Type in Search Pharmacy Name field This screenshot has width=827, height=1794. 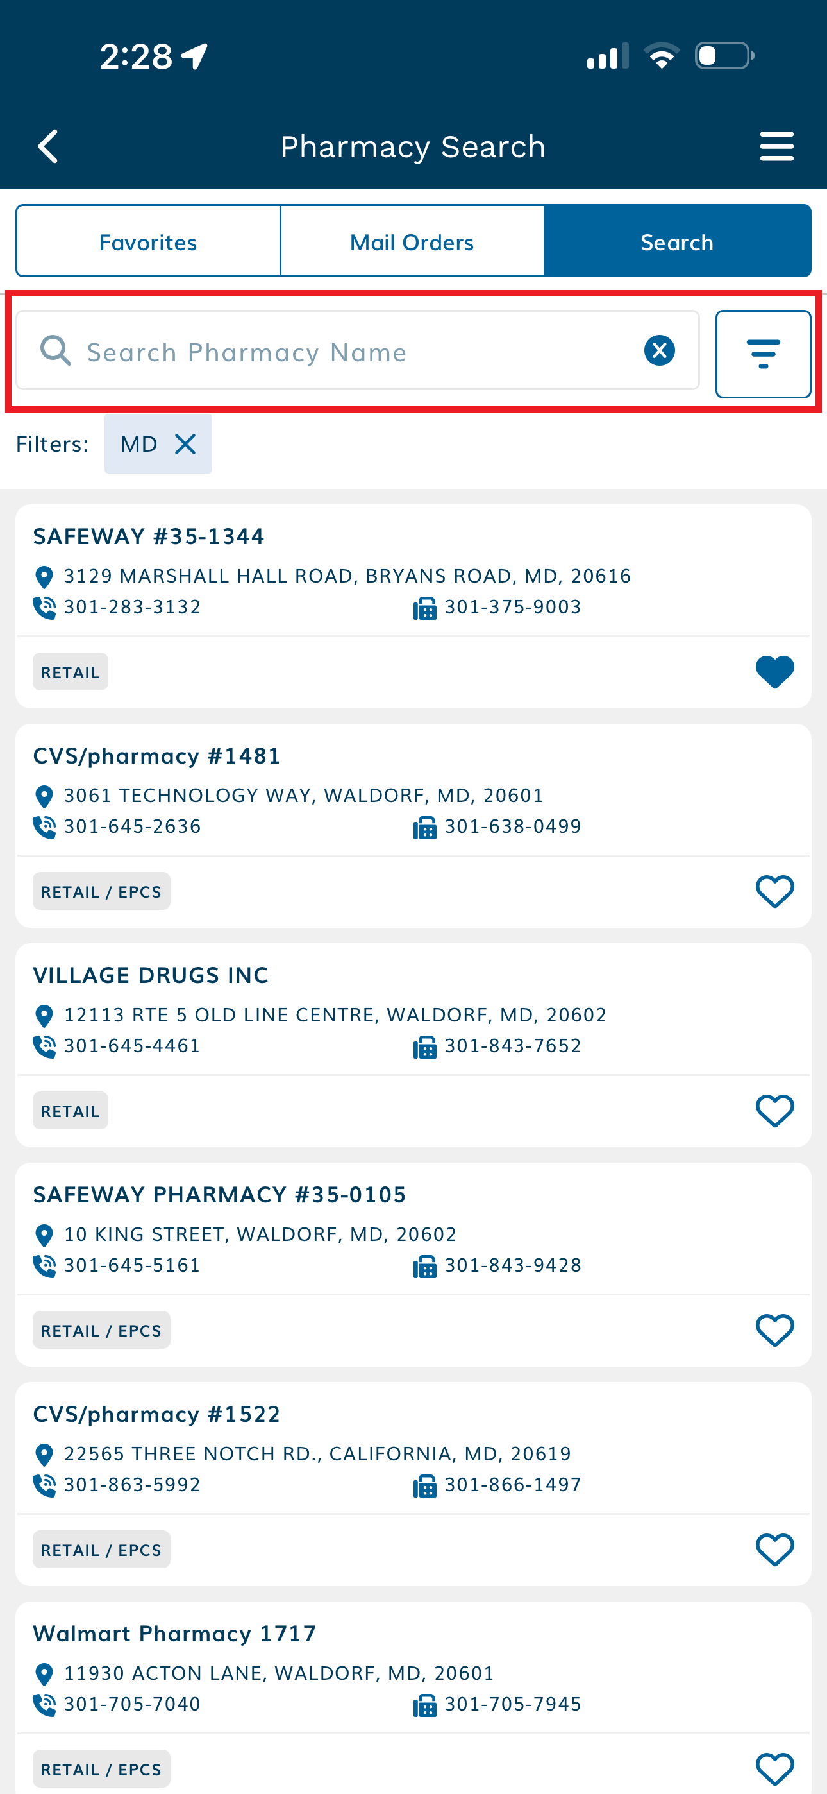(348, 352)
